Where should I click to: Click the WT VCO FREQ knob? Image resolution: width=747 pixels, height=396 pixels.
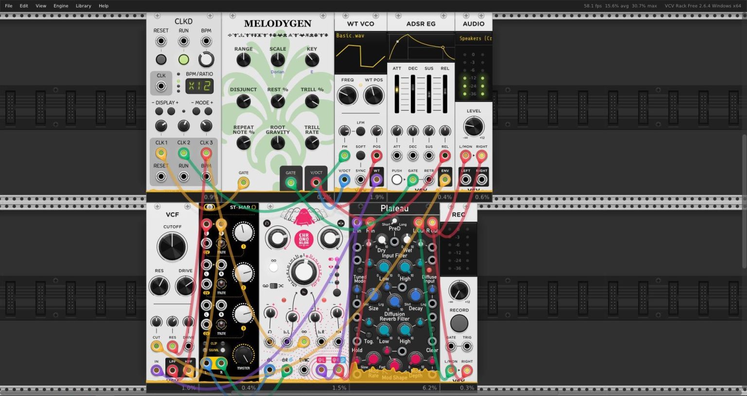coord(347,95)
